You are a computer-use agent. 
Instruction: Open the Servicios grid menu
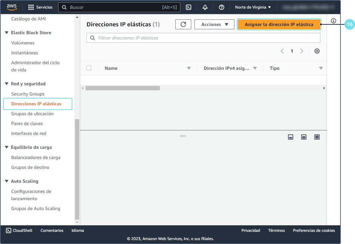pyautogui.click(x=40, y=7)
